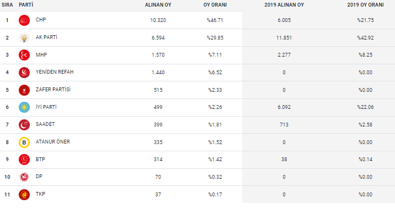
Task: Open the YENİDEN REFAH party name
Action: click(x=55, y=72)
